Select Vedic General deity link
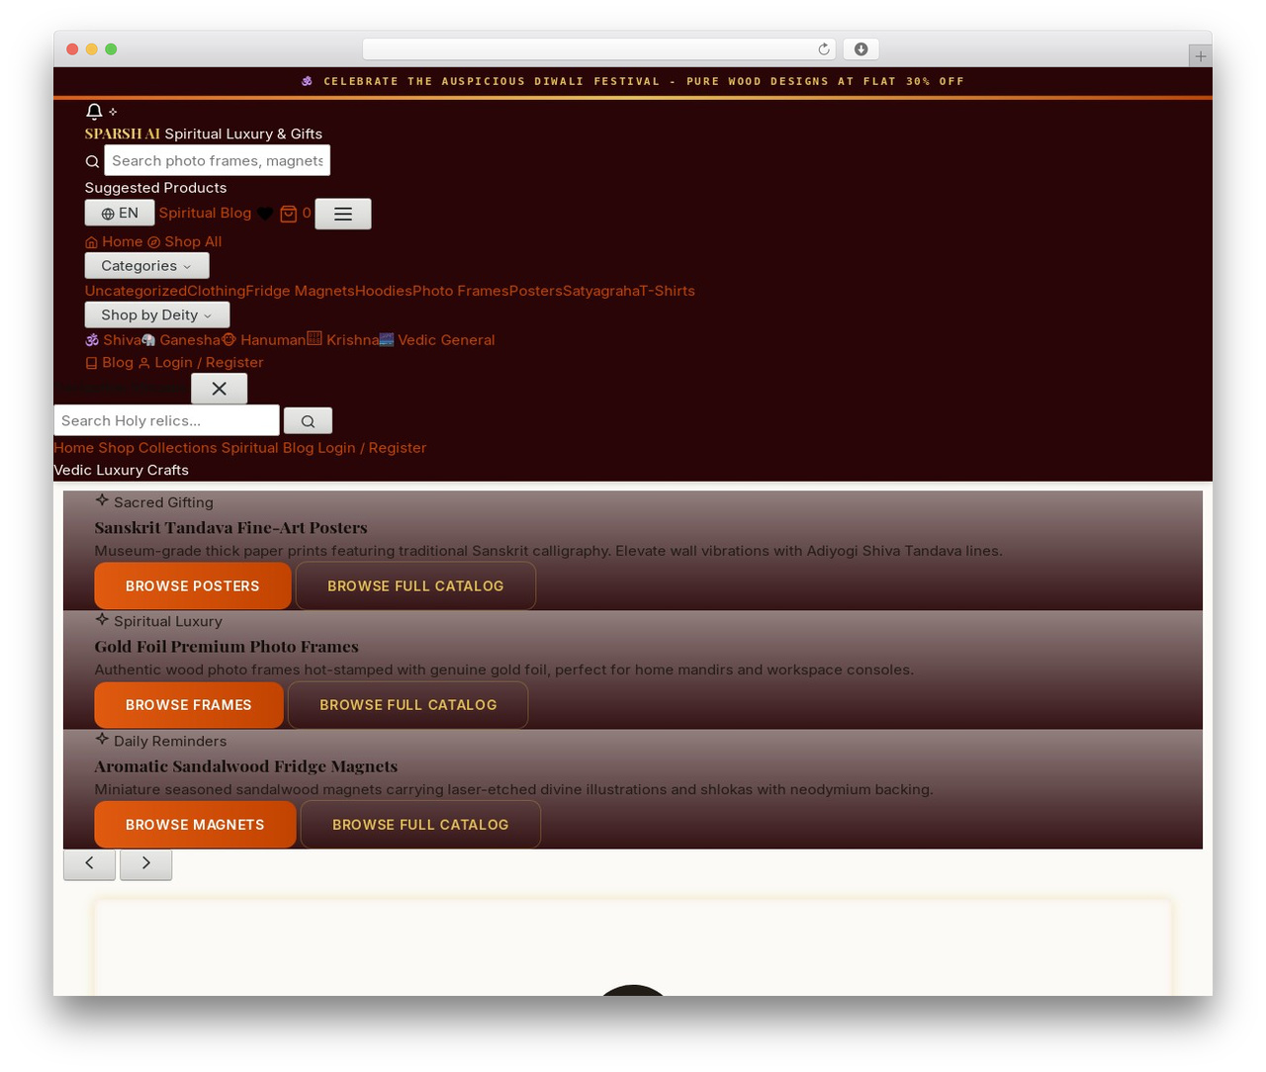 click(x=437, y=340)
